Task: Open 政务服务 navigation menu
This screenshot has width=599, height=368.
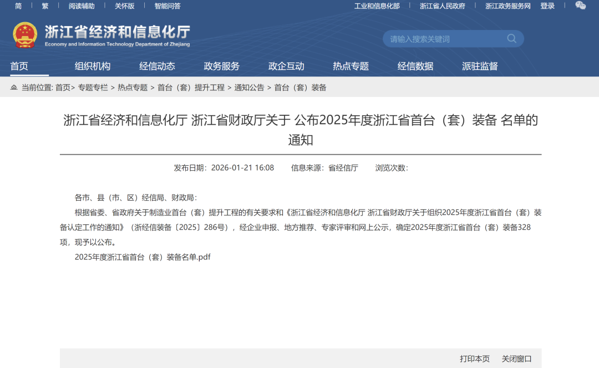Action: pos(222,67)
